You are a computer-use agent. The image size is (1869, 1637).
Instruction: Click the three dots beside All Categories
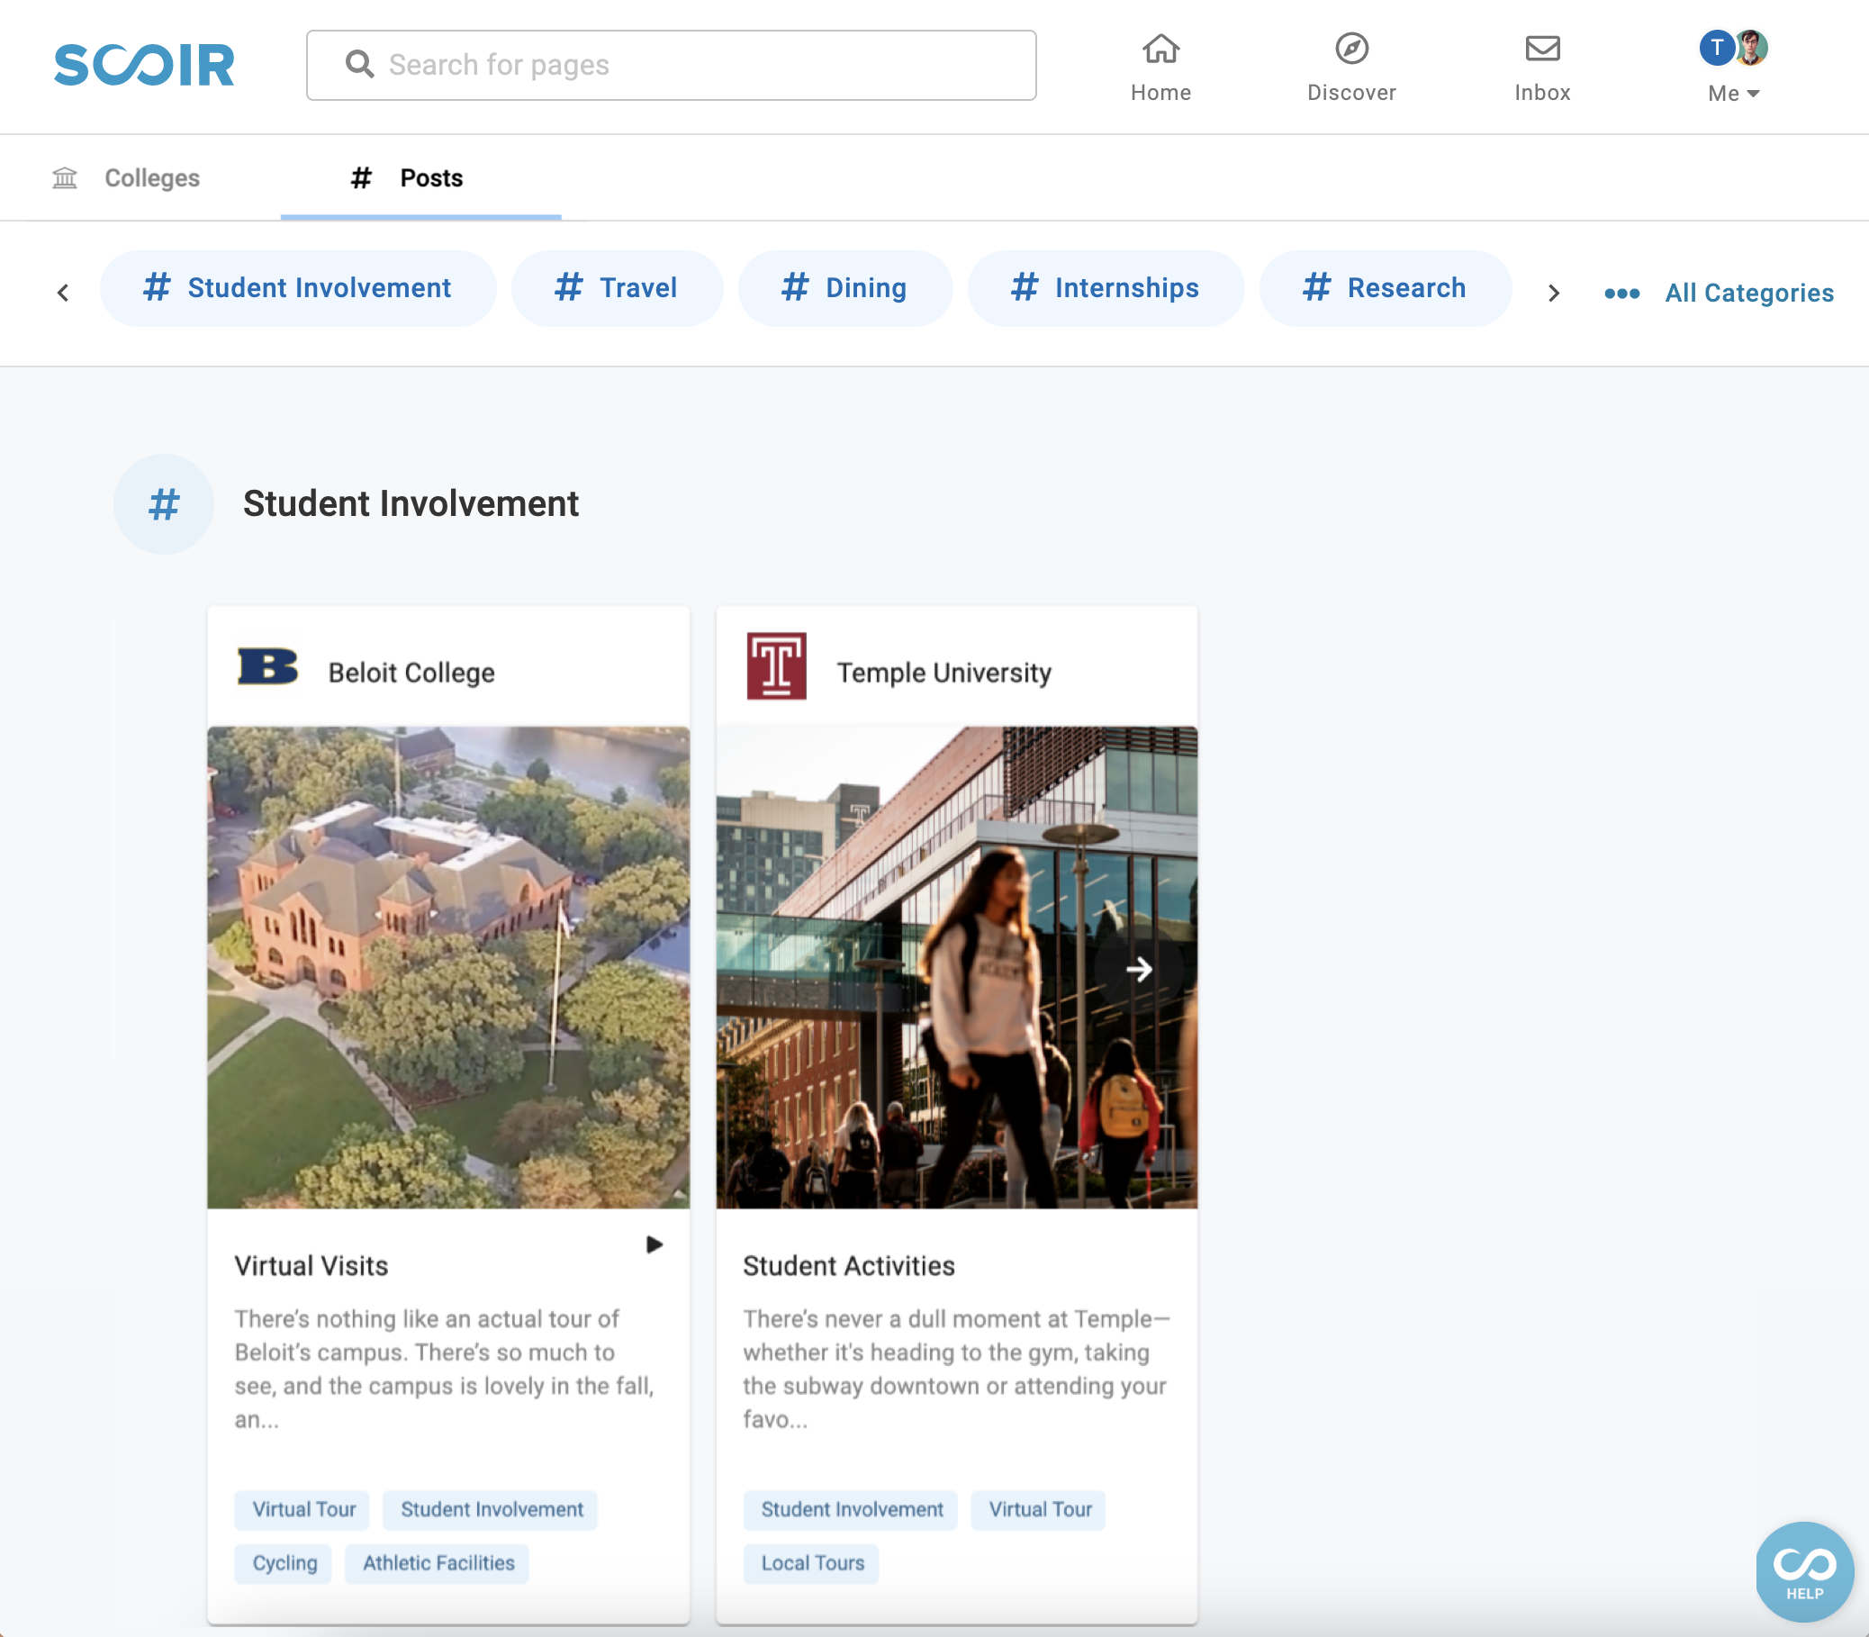[x=1622, y=294]
